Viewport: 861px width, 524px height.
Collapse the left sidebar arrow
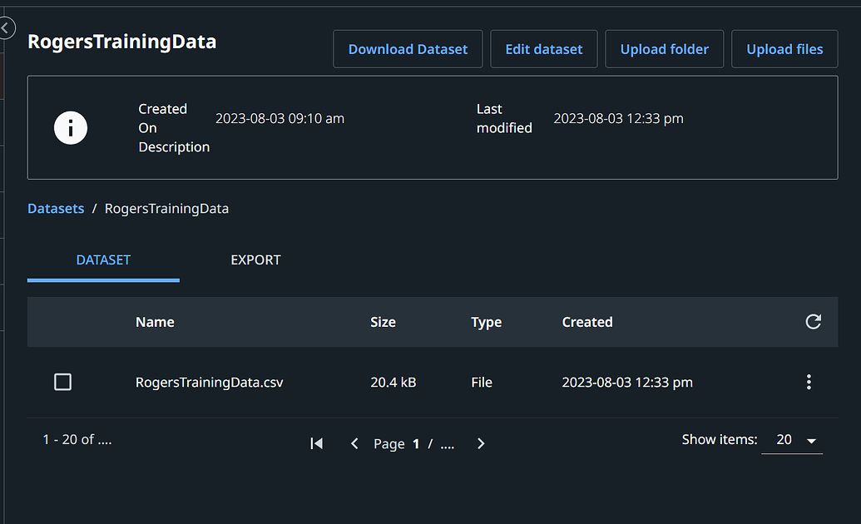5,29
